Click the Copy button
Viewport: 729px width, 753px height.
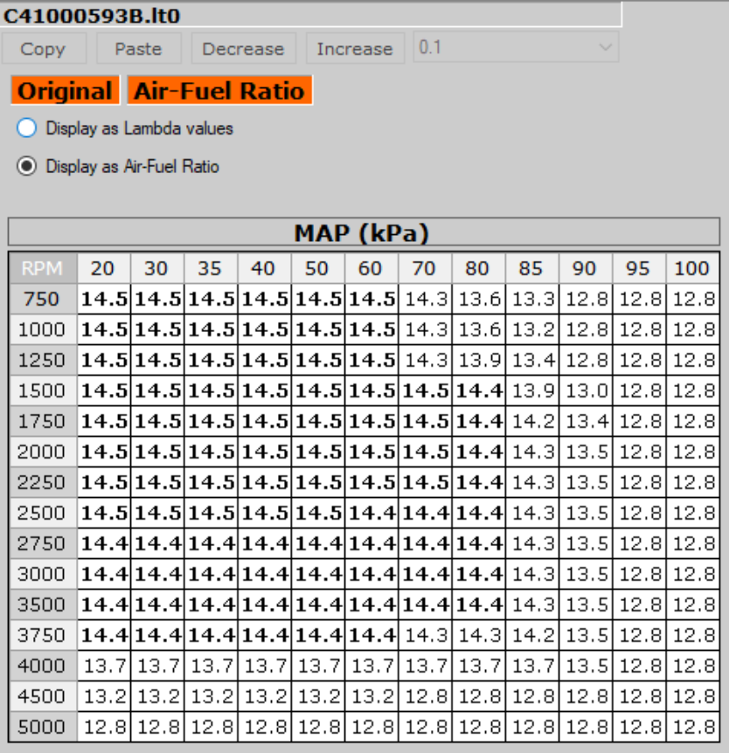click(43, 49)
